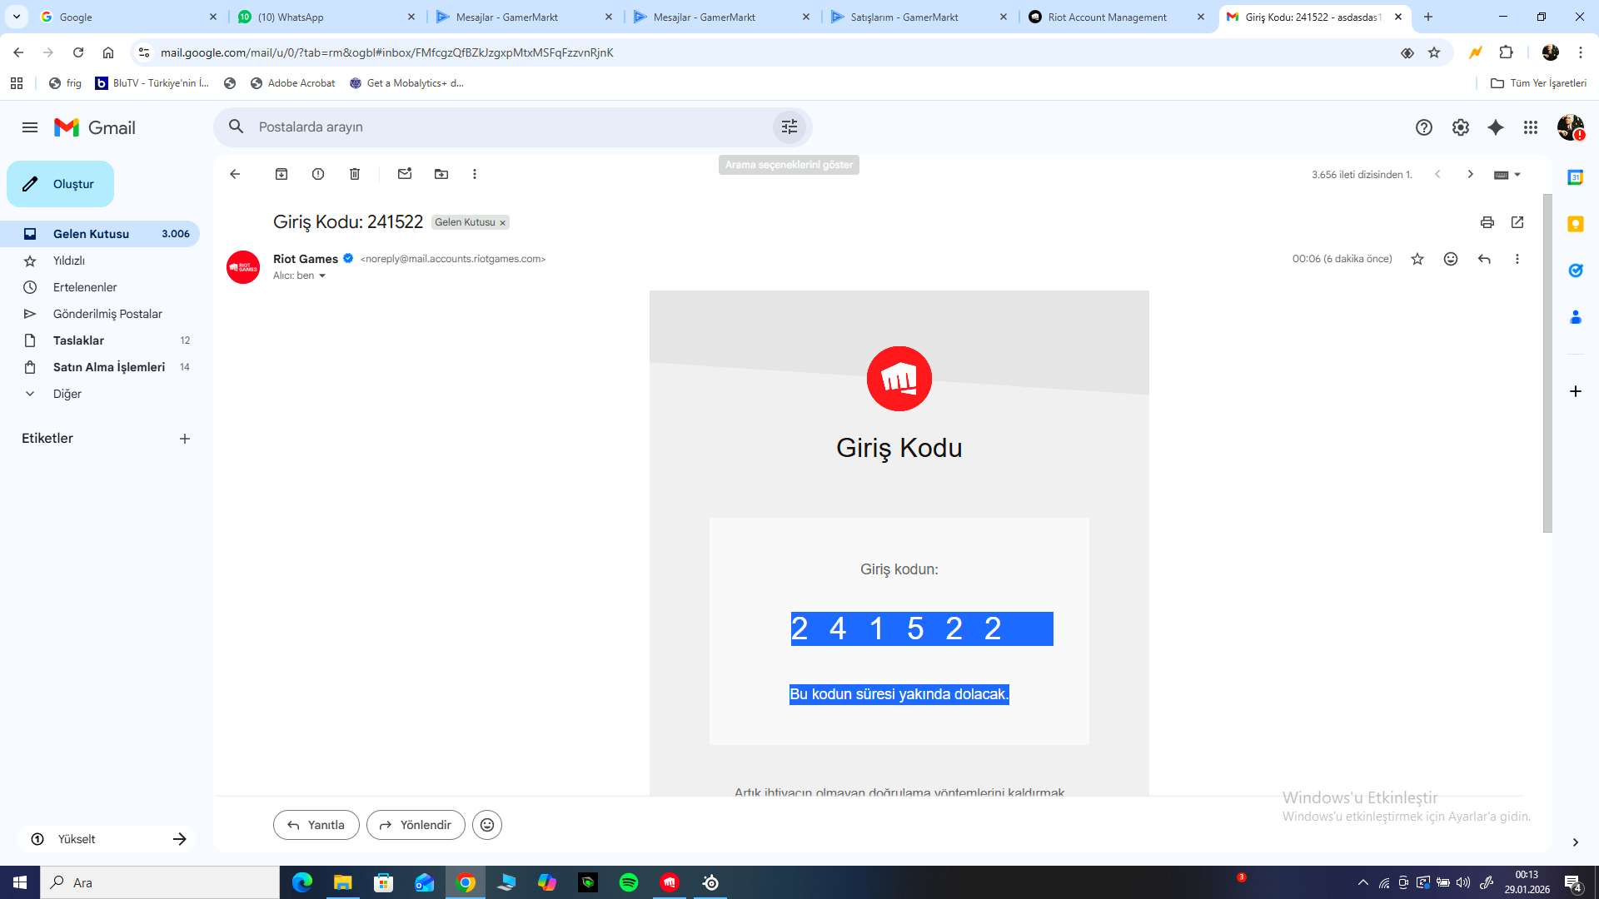Go to the older message arrow
This screenshot has height=899, width=1599.
pyautogui.click(x=1471, y=174)
